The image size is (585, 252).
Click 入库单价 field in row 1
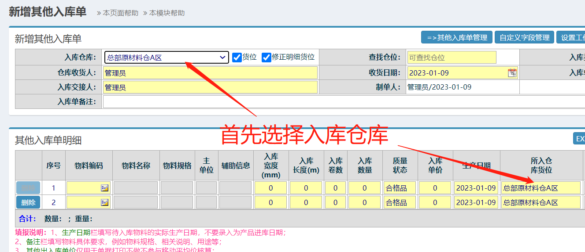coord(435,188)
